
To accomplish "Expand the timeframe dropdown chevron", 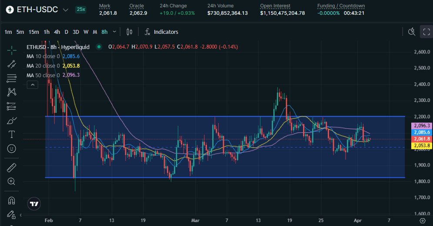I will (x=114, y=32).
